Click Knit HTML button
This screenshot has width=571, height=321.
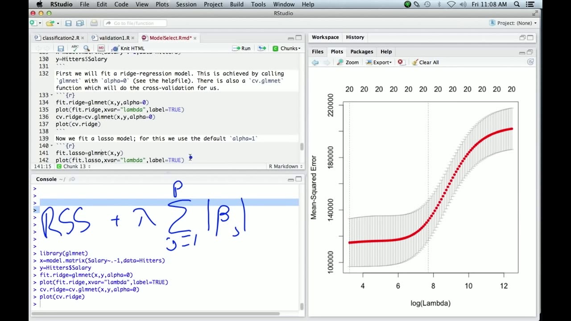[x=128, y=48]
